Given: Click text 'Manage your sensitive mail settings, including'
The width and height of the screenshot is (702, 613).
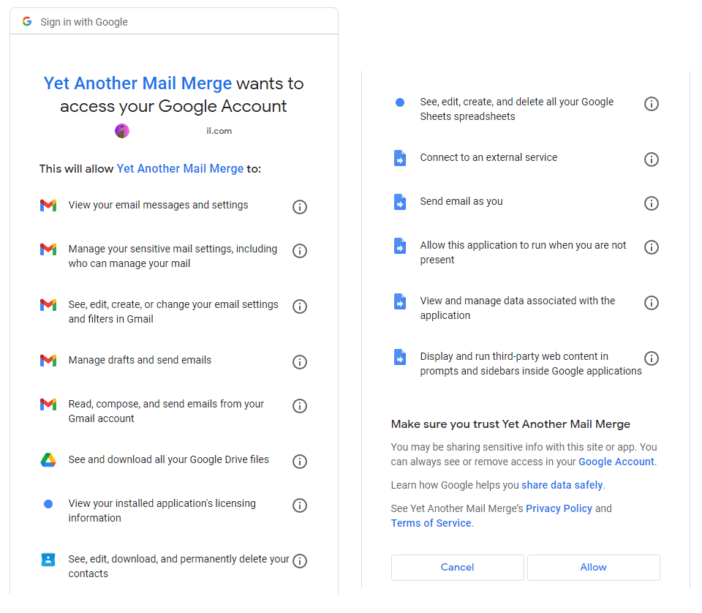Looking at the screenshot, I should coord(173,249).
